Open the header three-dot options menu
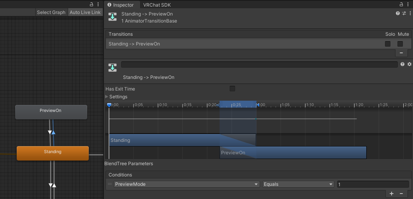Screen dimensions: 413x199 coord(410,13)
